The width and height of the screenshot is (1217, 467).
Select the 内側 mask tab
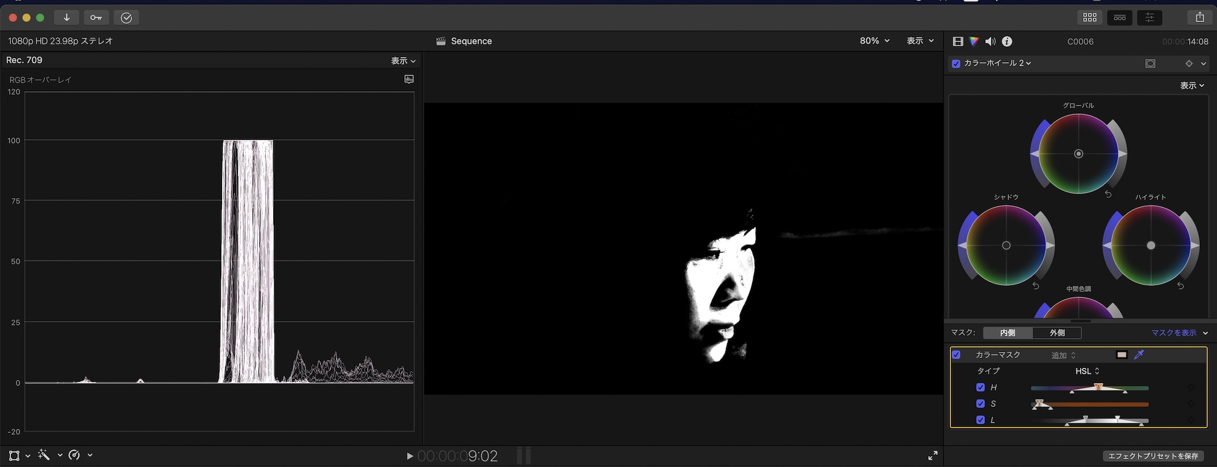point(1008,333)
